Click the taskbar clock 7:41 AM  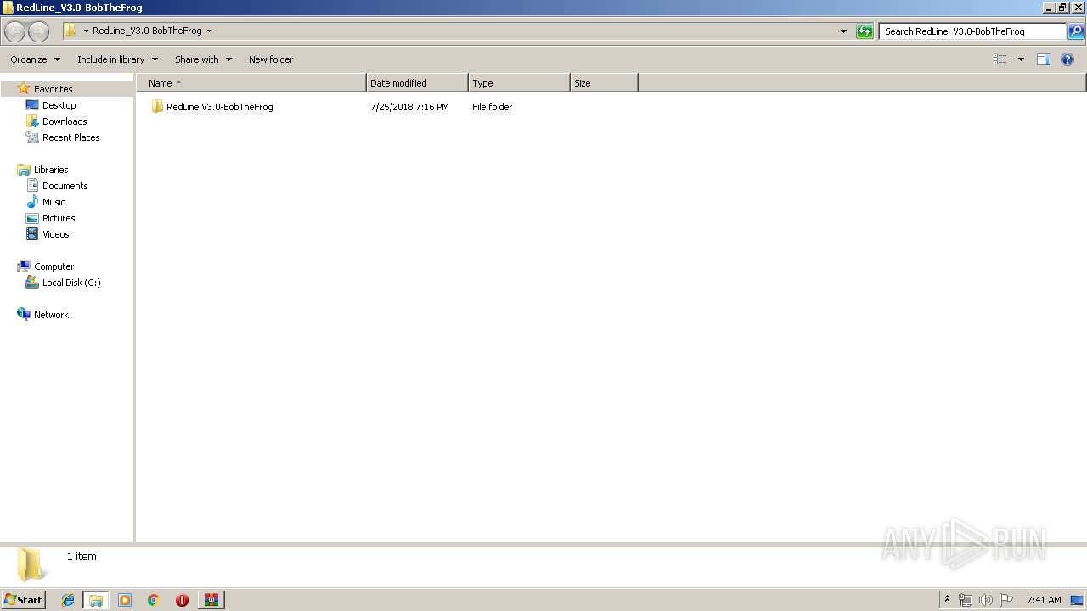point(1044,600)
